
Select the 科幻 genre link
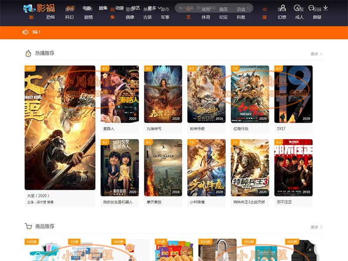pos(70,17)
